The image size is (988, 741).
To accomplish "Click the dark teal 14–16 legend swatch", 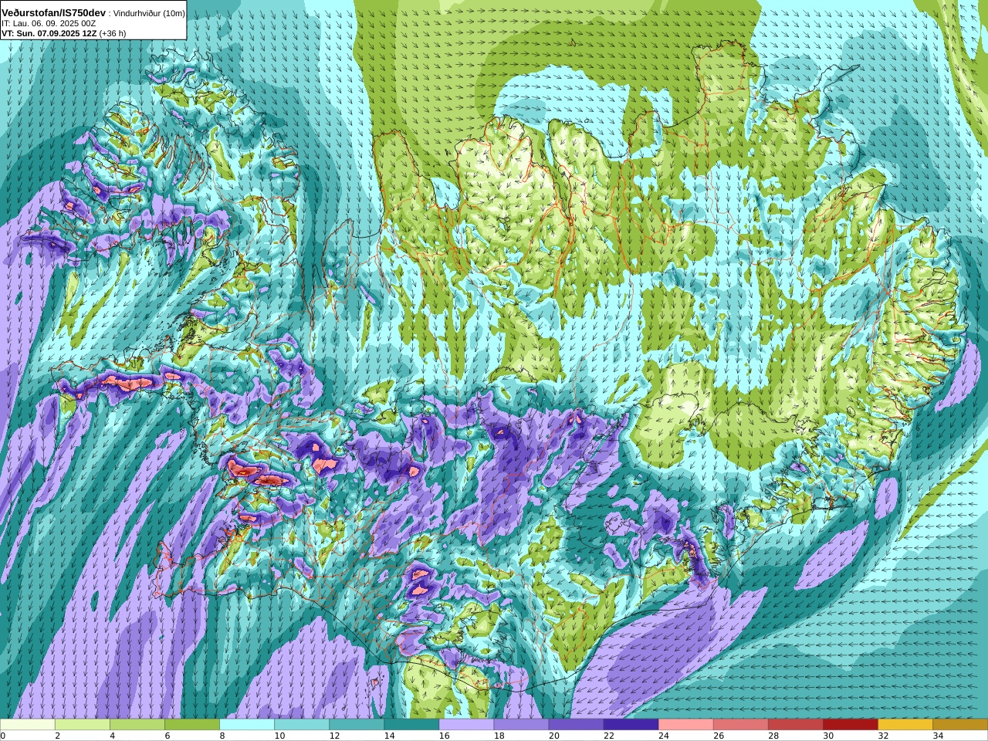I will (x=411, y=725).
